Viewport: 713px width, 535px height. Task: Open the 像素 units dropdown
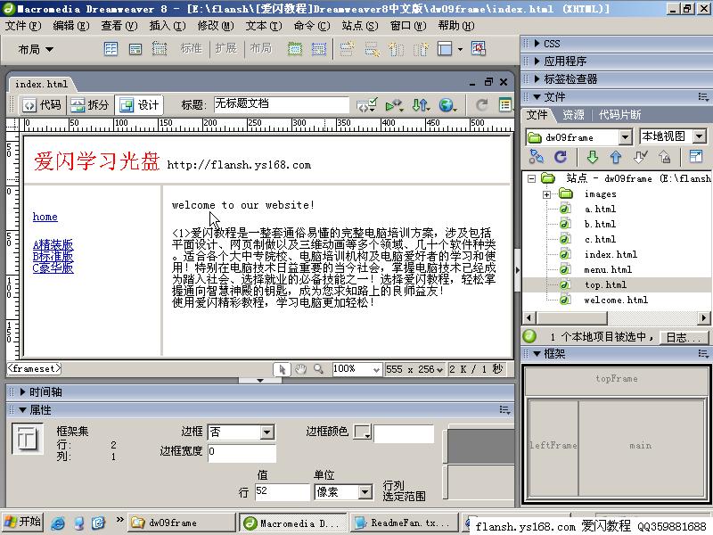click(365, 492)
